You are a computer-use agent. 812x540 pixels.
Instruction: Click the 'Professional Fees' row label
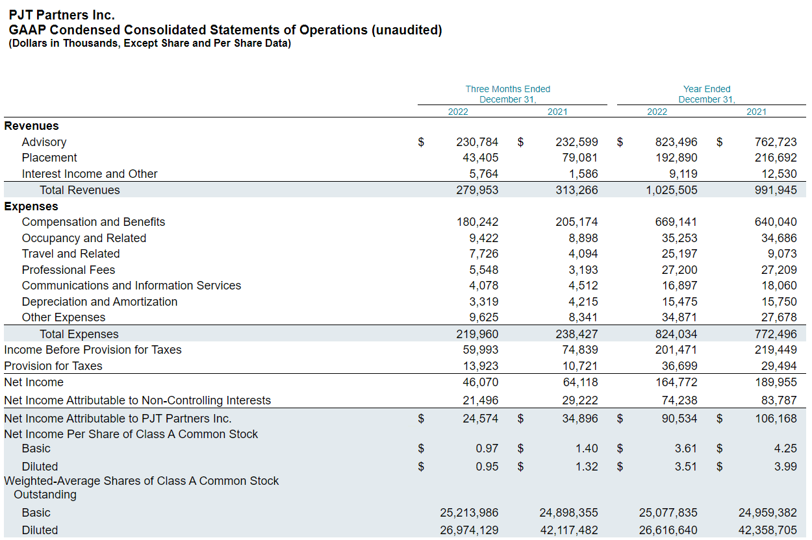pos(68,270)
